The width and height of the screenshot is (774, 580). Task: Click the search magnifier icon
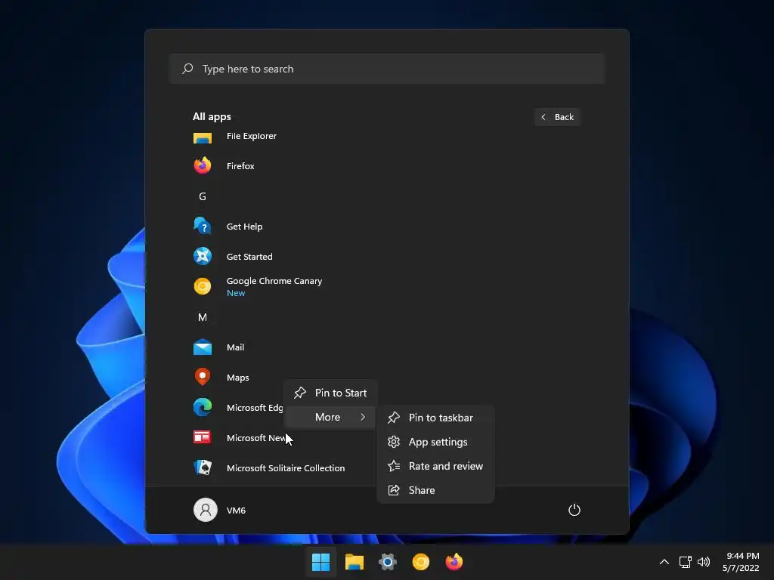click(187, 69)
